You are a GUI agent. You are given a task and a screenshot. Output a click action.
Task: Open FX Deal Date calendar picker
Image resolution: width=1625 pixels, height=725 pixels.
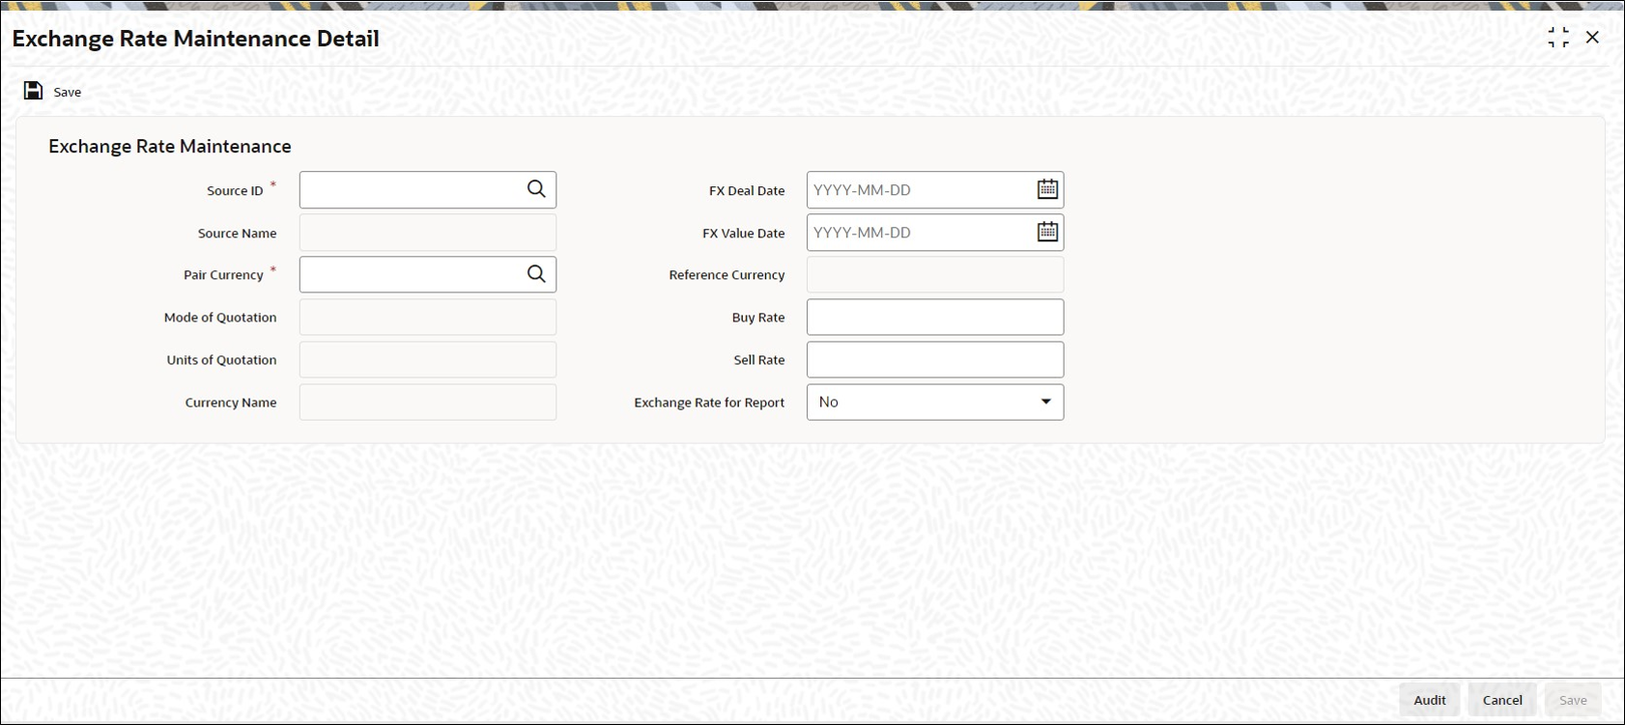click(1047, 189)
